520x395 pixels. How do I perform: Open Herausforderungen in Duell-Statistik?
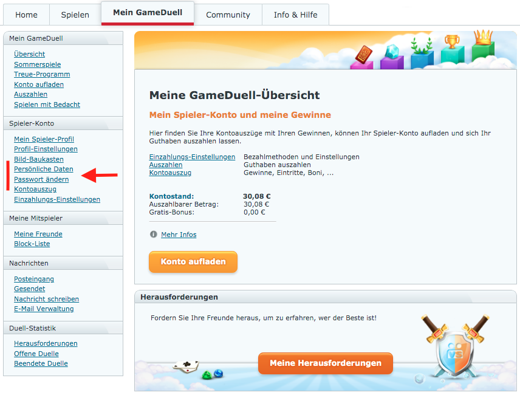pos(46,343)
